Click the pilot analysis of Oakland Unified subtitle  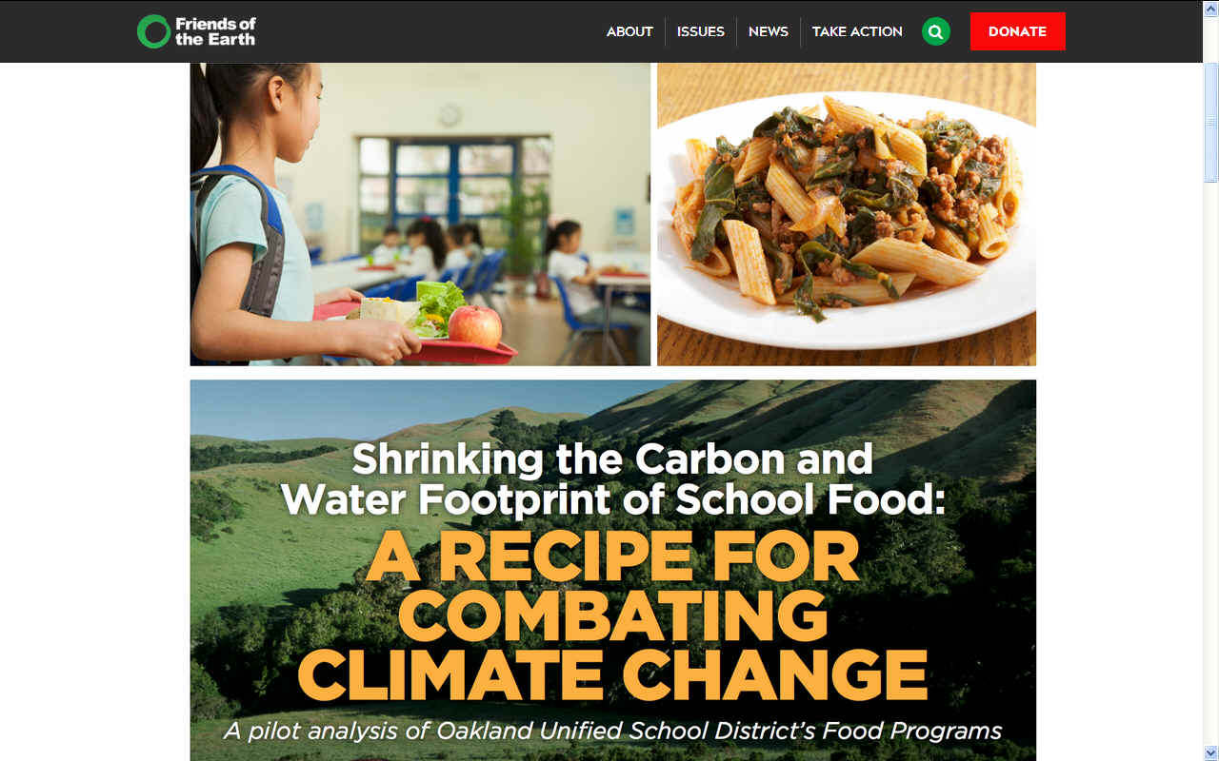tap(613, 731)
